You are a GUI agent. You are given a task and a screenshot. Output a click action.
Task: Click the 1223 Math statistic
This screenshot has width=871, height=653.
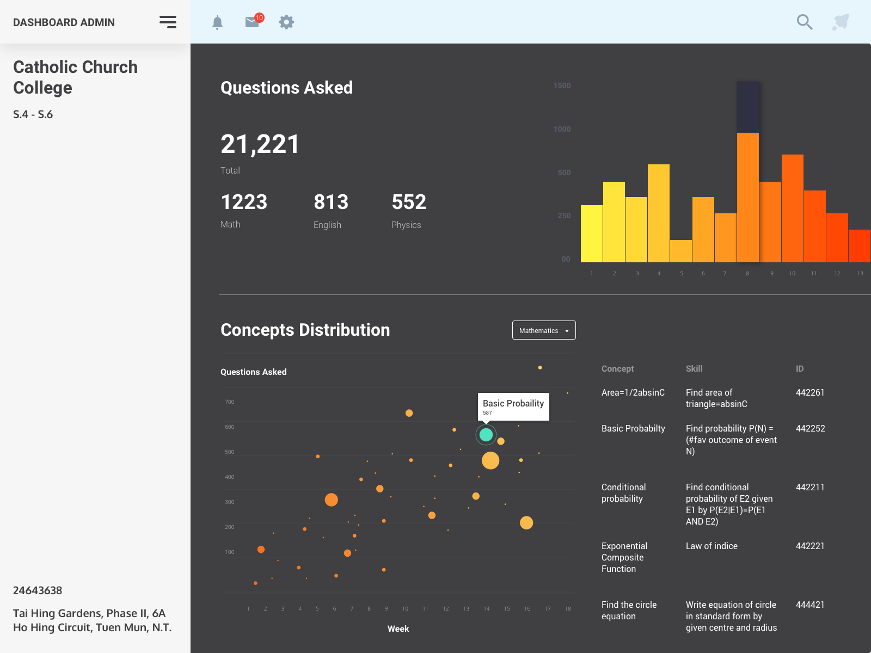coord(244,202)
